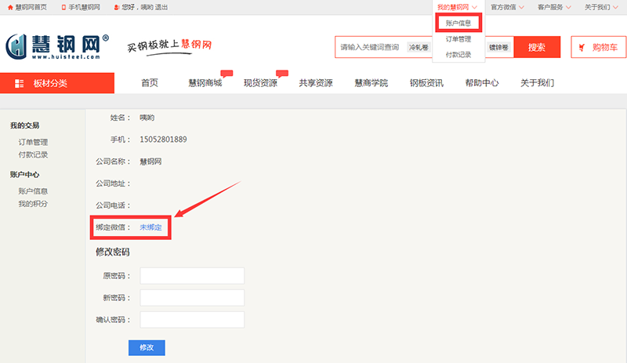Click the home icon beside 慧钢网首页

click(10, 7)
